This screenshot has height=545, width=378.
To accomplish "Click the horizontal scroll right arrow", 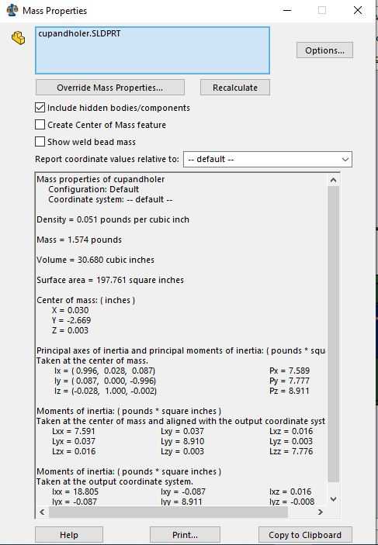I will click(x=321, y=512).
